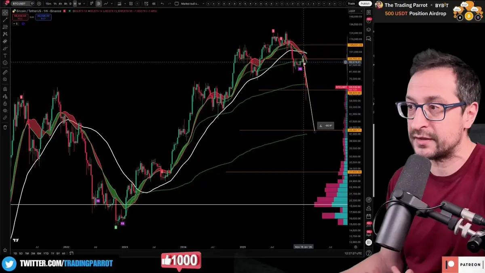Viewport: 485px width, 273px height.
Task: Undo the last chart action
Action: pos(162,4)
